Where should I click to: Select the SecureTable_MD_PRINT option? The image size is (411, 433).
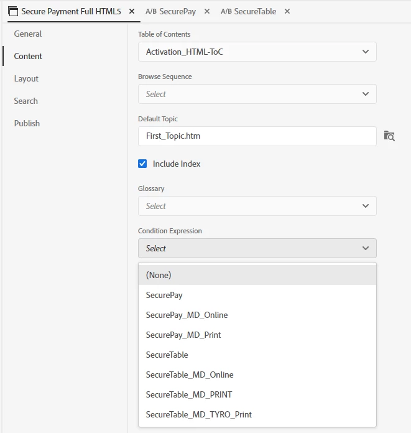[189, 394]
